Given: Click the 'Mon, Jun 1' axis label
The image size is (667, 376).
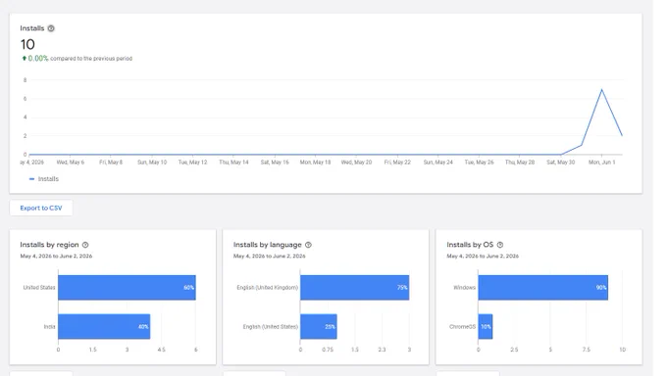Looking at the screenshot, I should pyautogui.click(x=601, y=163).
